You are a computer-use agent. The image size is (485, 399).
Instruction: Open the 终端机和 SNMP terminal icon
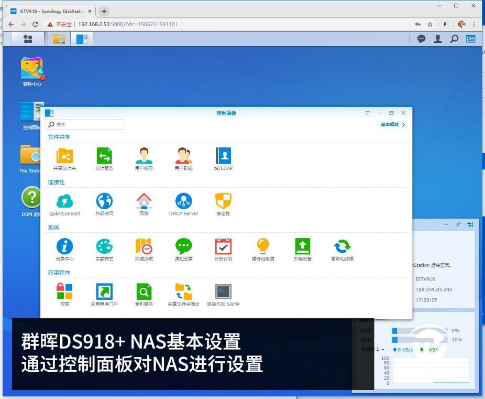223,295
